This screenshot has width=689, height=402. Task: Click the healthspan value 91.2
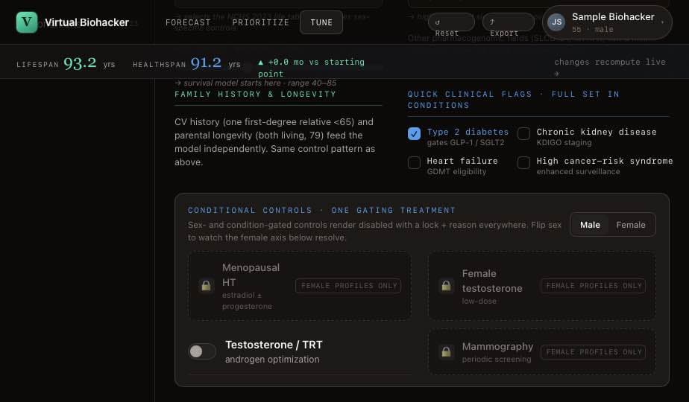click(x=206, y=63)
